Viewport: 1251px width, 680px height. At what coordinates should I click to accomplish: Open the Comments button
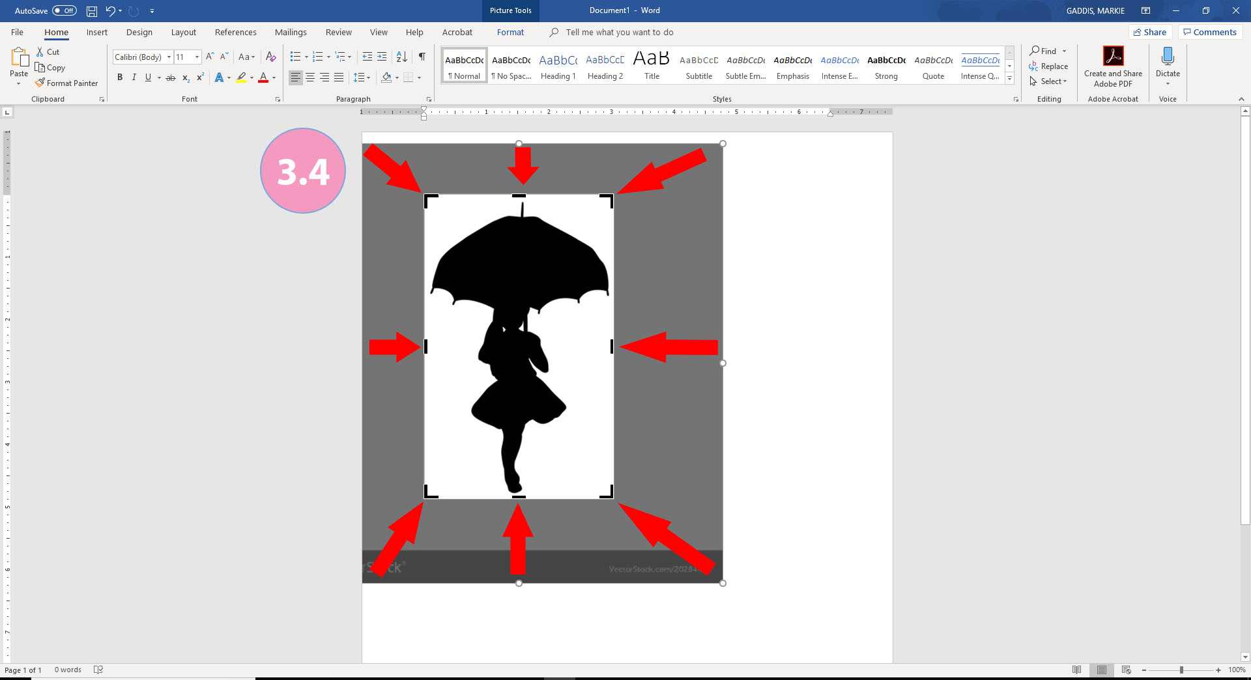[x=1210, y=32]
